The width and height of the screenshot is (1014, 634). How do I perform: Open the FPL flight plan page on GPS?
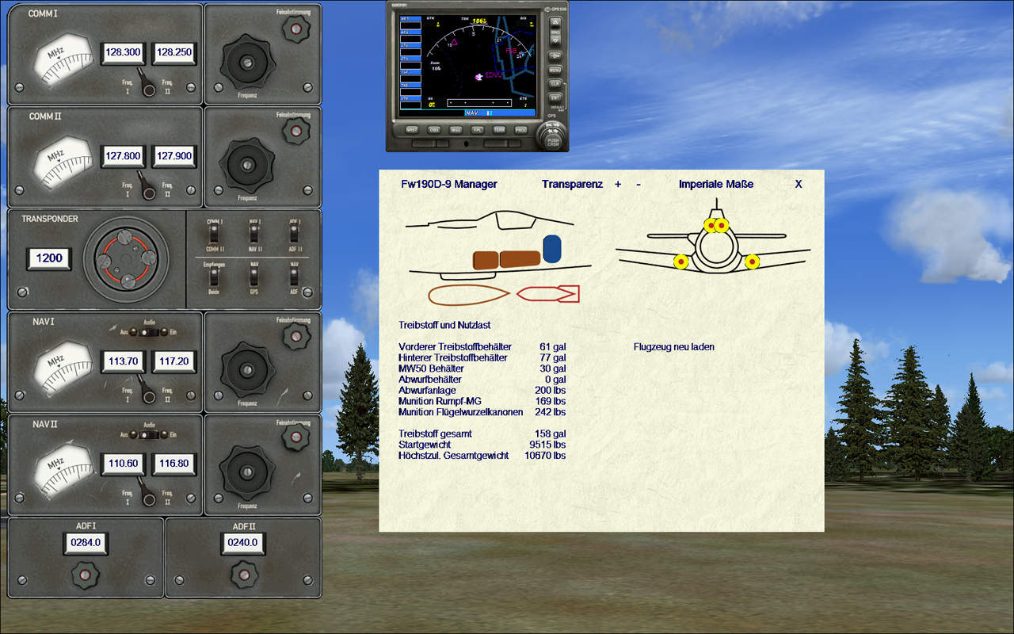[478, 130]
